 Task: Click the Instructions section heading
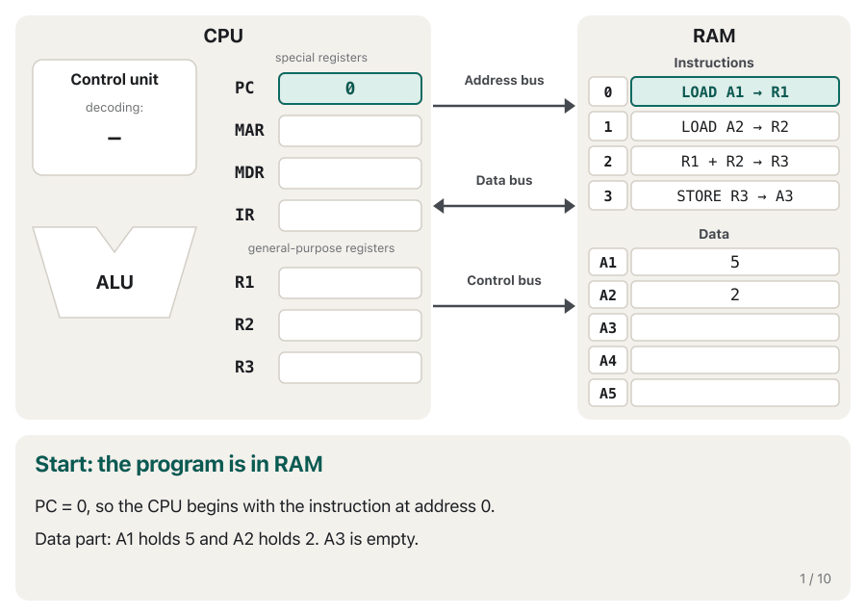[x=714, y=63]
